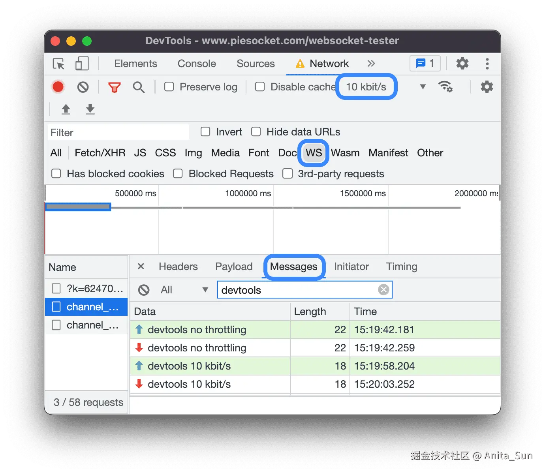
Task: Filter requests by Manifest
Action: (x=388, y=153)
